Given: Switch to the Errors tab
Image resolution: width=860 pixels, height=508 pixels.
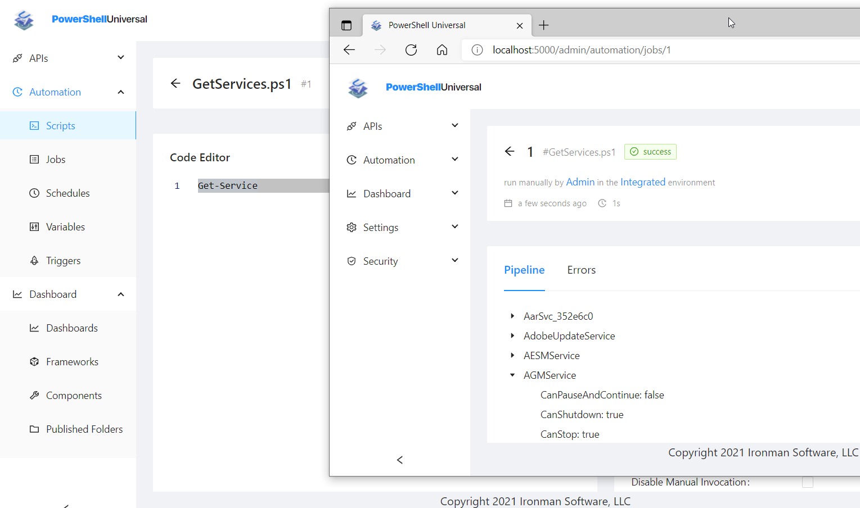Looking at the screenshot, I should pyautogui.click(x=581, y=270).
